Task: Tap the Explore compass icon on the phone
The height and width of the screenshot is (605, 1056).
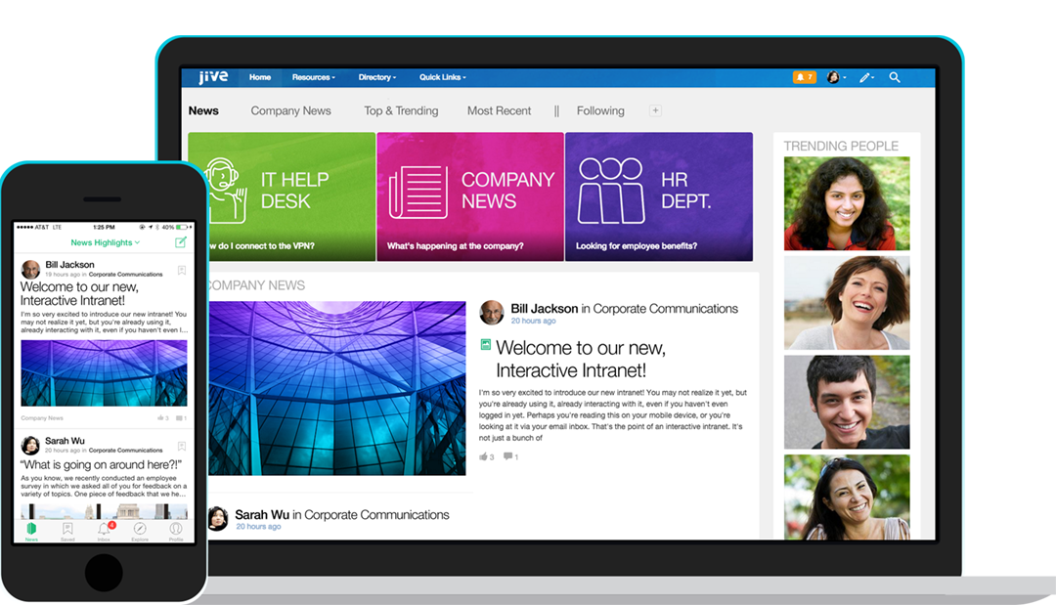Action: click(x=140, y=529)
